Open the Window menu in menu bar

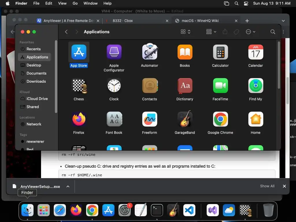[90, 3]
